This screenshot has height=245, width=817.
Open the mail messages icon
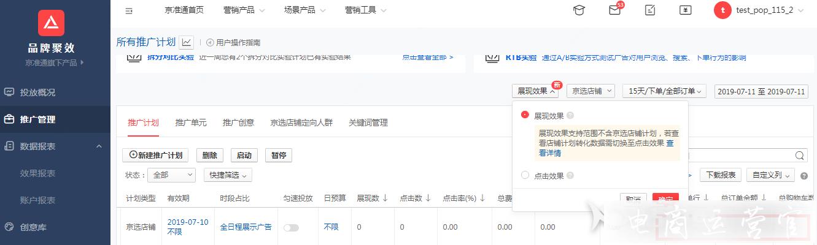pos(614,10)
